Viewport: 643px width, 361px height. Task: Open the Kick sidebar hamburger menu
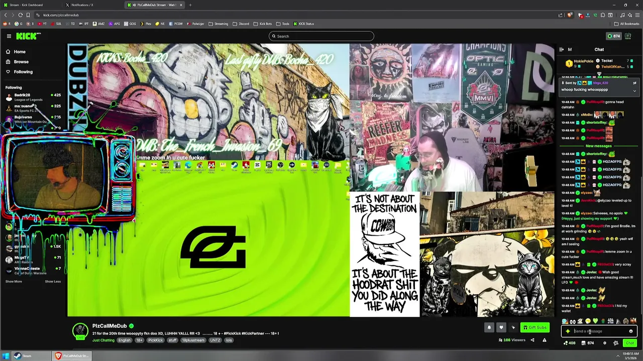tap(9, 36)
